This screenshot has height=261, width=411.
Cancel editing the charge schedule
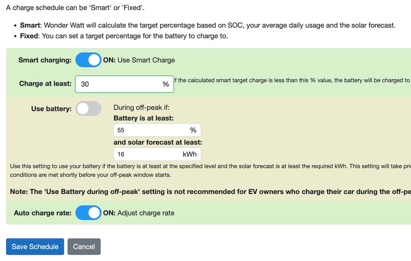click(x=84, y=247)
